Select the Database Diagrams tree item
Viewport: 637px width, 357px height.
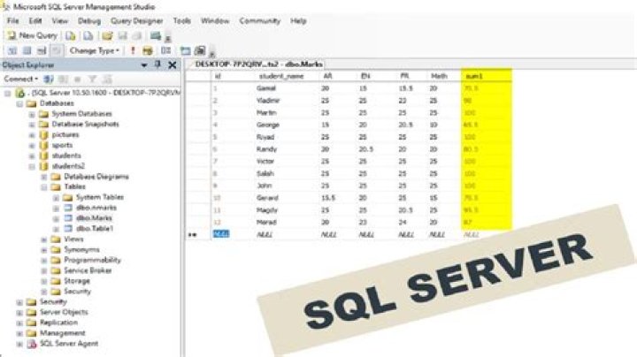96,177
